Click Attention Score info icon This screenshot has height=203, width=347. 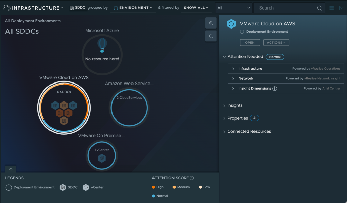pos(192,178)
